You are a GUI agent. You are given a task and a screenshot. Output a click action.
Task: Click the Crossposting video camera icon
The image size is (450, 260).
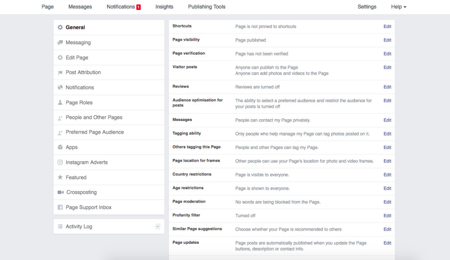coord(61,192)
